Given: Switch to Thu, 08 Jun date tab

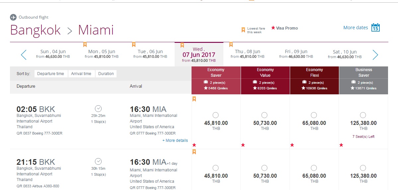Looking at the screenshot, I should point(248,54).
